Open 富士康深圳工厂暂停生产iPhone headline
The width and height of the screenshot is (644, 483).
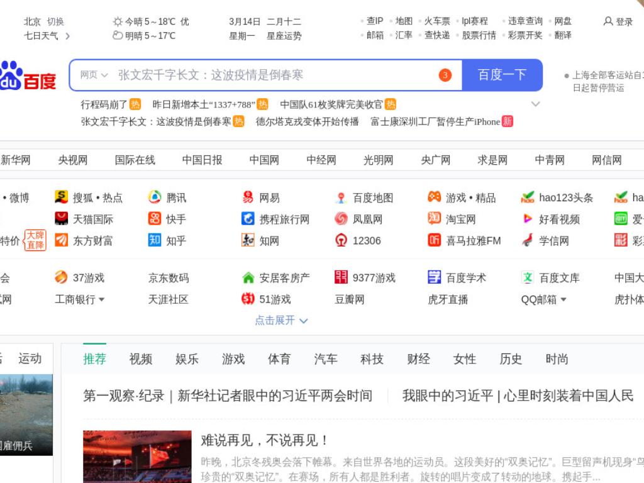435,121
